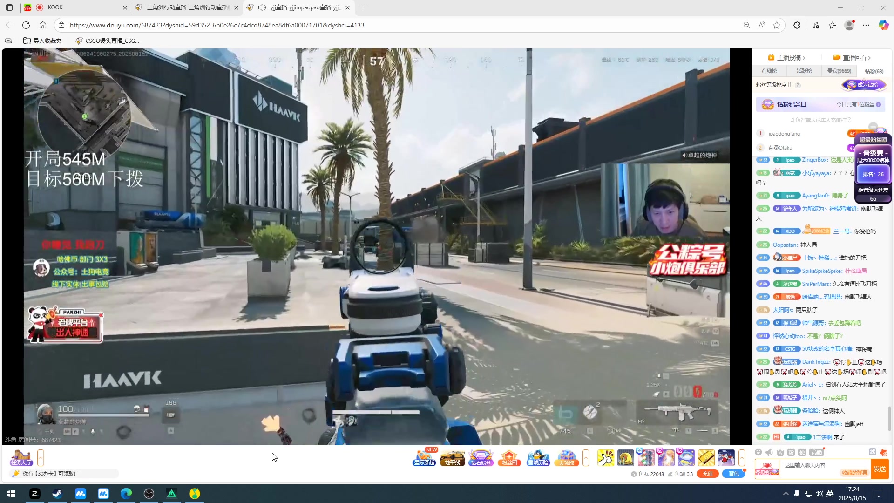Click the question mark help icon beside 粉丝等级排序
The width and height of the screenshot is (894, 503).
(x=798, y=85)
